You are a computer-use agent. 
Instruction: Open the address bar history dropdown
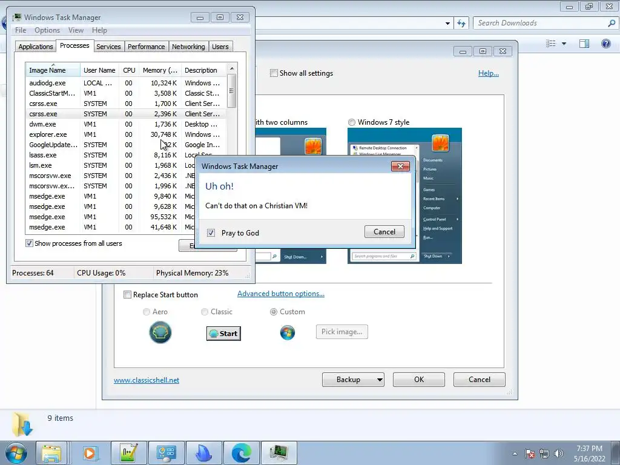point(447,24)
